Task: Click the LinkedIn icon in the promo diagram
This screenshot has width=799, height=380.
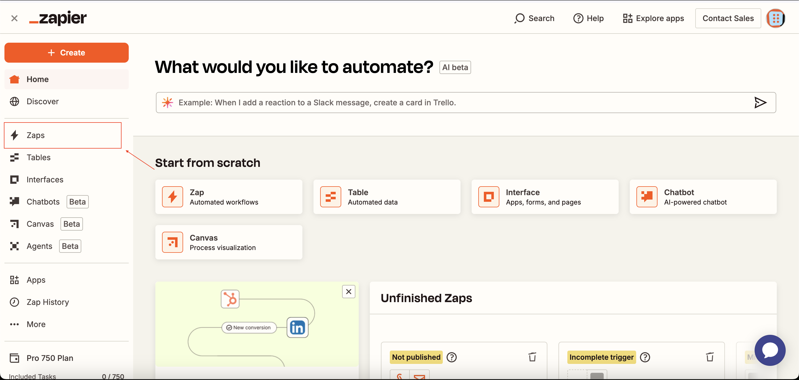Action: [x=297, y=328]
